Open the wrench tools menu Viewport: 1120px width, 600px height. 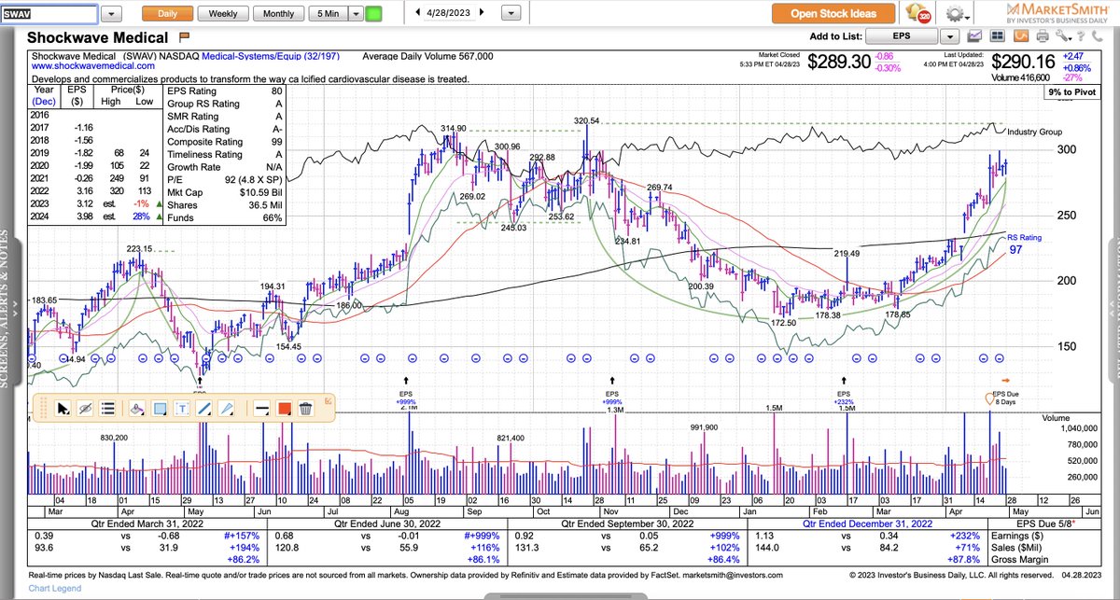1062,36
